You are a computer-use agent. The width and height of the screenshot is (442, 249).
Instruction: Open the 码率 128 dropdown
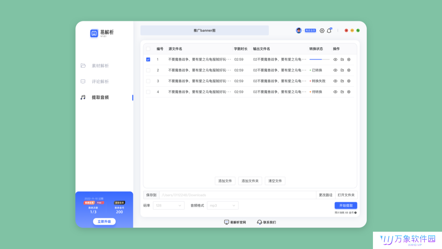pos(169,205)
